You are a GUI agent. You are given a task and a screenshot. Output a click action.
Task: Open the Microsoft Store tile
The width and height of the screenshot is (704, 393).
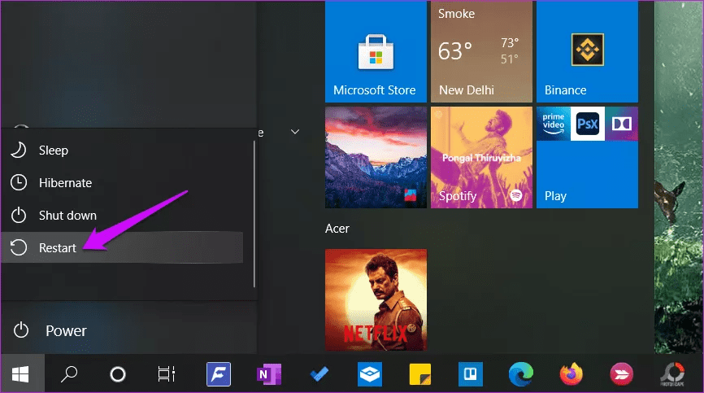pos(376,51)
